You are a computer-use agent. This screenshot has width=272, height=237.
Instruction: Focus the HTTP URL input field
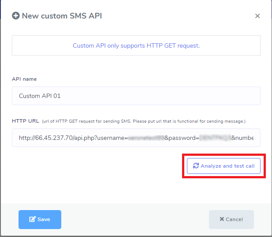136,138
